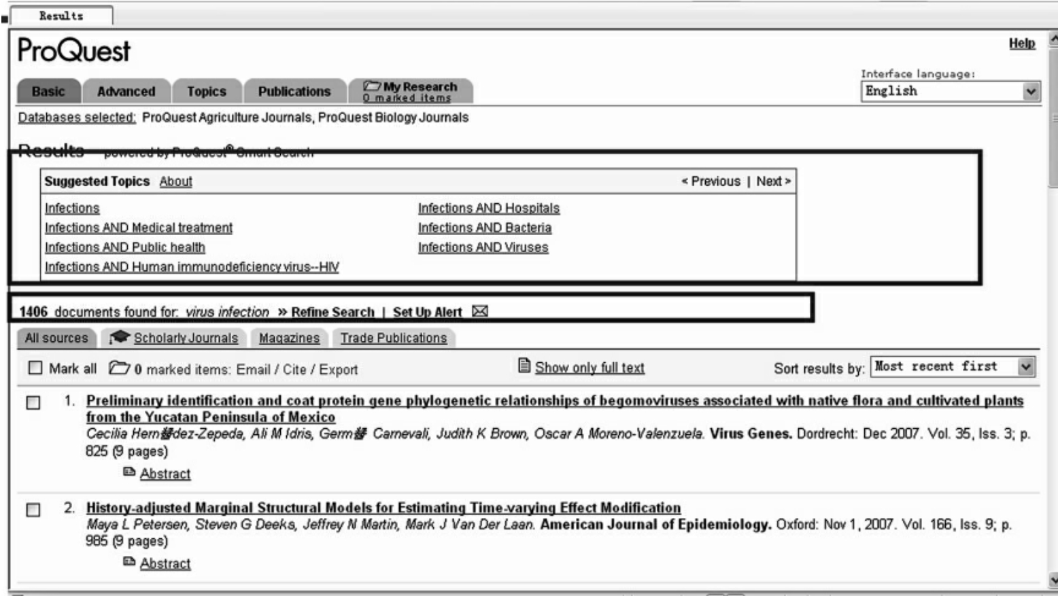Open Infections AND Hospitals topic
The image size is (1058, 596).
coord(489,208)
